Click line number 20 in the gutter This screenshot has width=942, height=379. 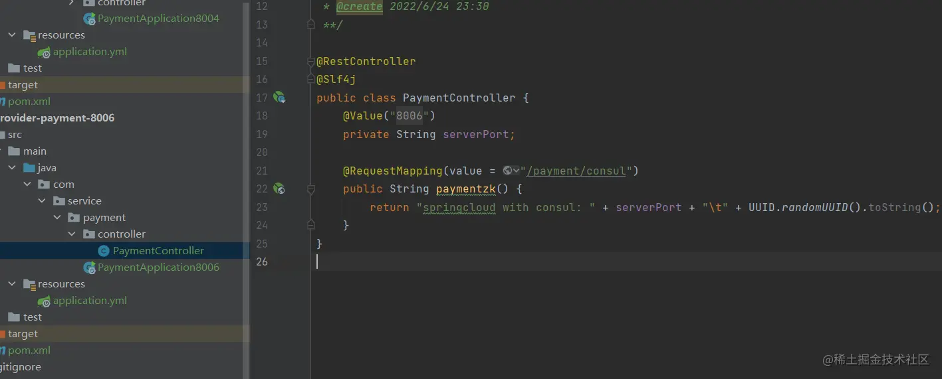pyautogui.click(x=261, y=152)
